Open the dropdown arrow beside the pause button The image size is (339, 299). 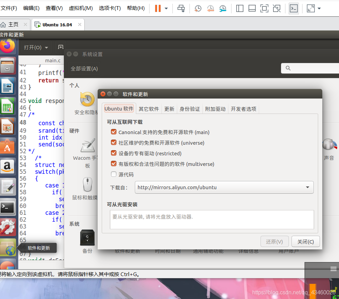pos(166,9)
